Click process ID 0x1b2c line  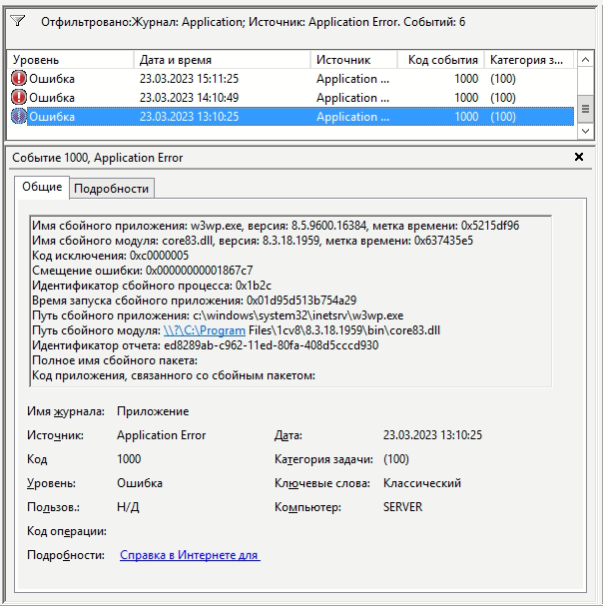coord(152,286)
